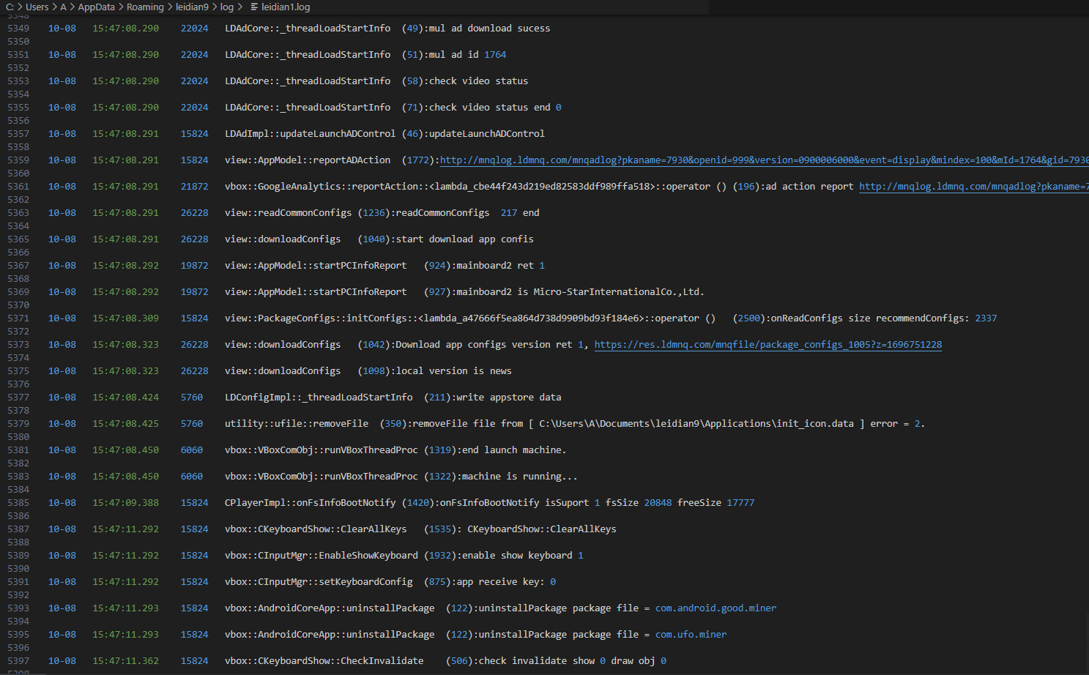Click line number 5379 in the gutter

pyautogui.click(x=18, y=424)
